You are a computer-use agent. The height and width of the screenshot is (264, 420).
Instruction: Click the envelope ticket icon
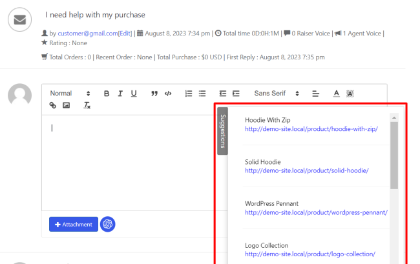pos(19,19)
